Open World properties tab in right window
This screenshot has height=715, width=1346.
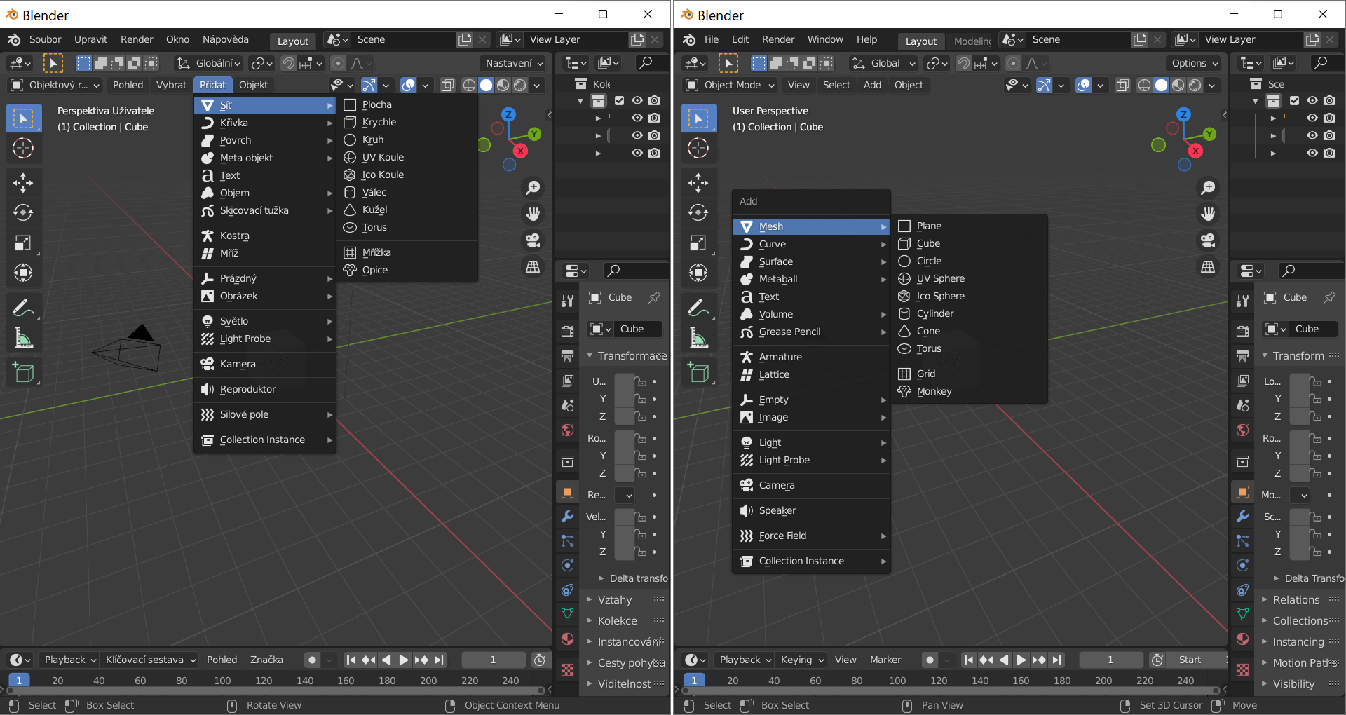pyautogui.click(x=1242, y=430)
